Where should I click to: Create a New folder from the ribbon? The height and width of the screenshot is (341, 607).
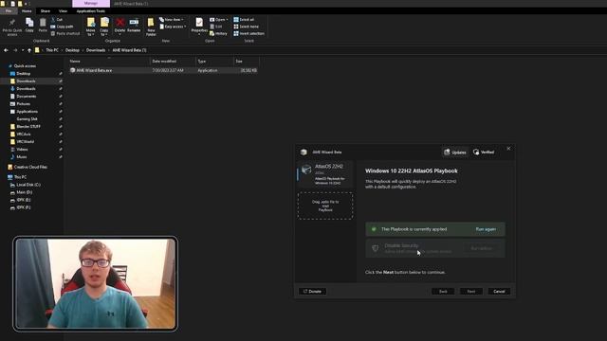(151, 27)
